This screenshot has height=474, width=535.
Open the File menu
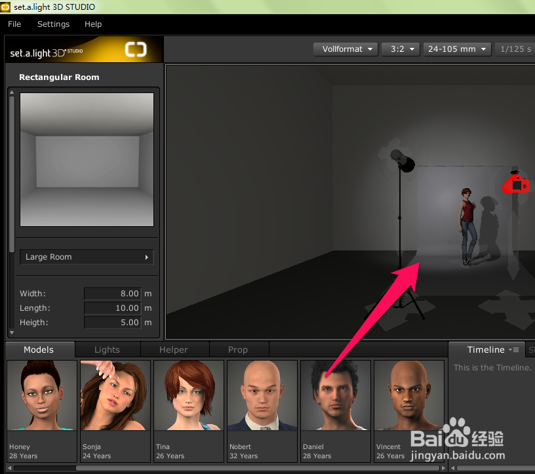14,24
